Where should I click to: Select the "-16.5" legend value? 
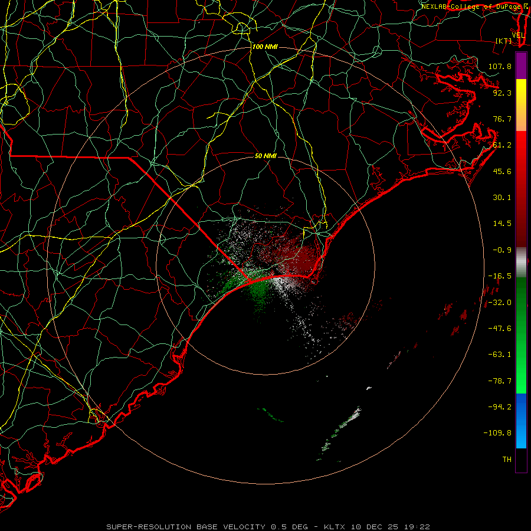(x=500, y=276)
